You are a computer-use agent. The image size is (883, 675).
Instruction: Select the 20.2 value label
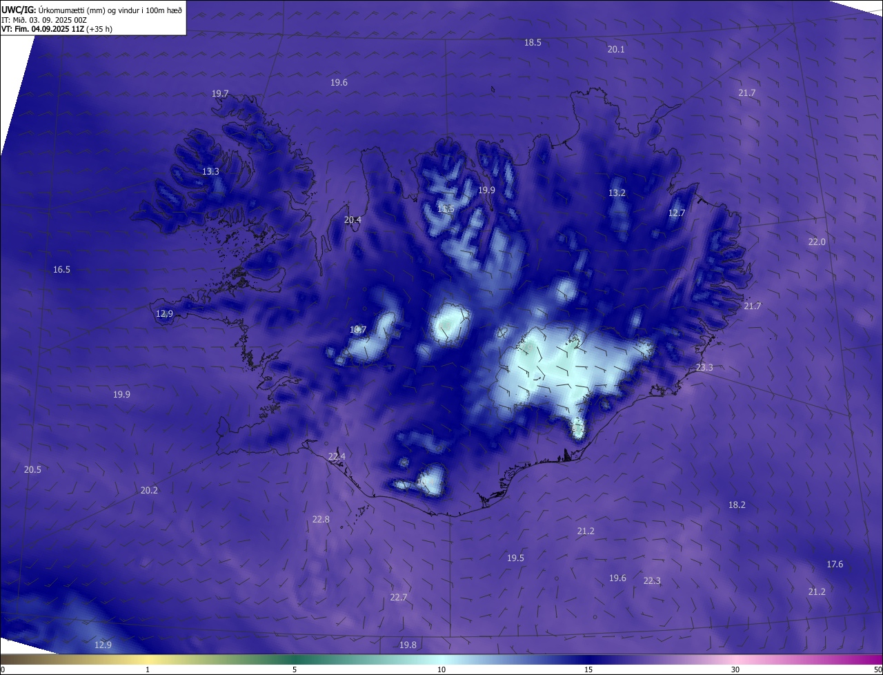[x=149, y=491]
